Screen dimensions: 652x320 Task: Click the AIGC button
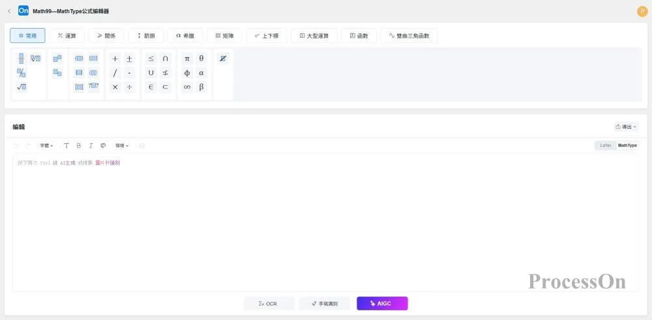pyautogui.click(x=382, y=304)
